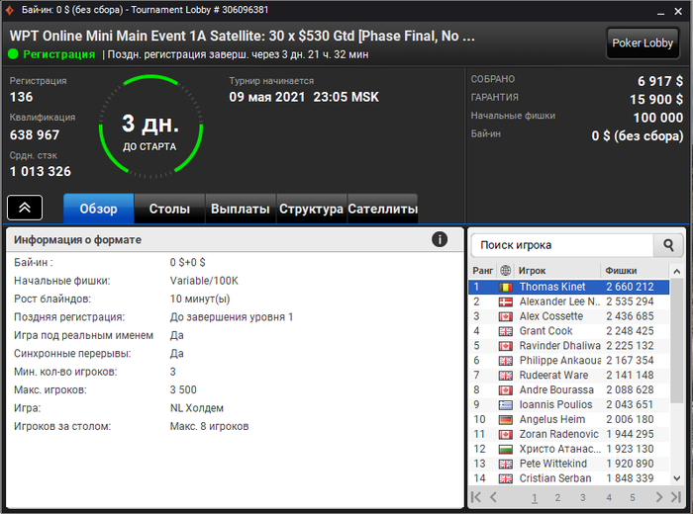Click the partypoker diamond logo in title bar

[9, 10]
